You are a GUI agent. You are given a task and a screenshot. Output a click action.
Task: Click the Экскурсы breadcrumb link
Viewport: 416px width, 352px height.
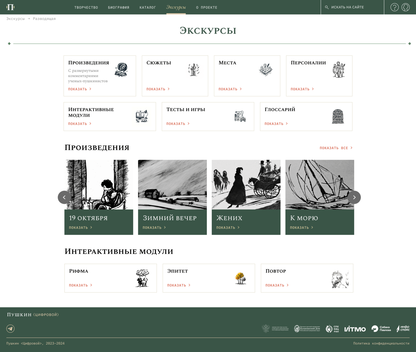[16, 19]
